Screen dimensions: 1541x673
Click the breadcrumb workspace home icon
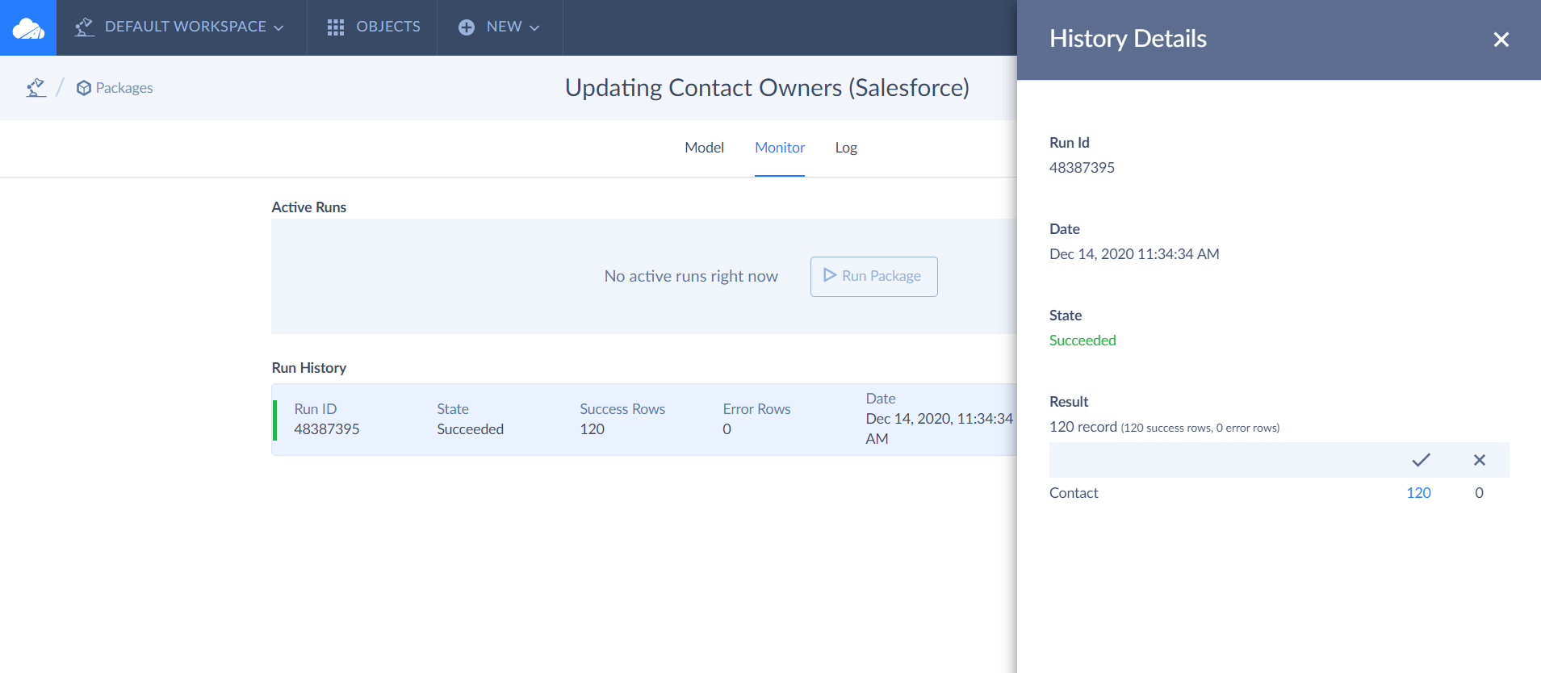pos(36,88)
